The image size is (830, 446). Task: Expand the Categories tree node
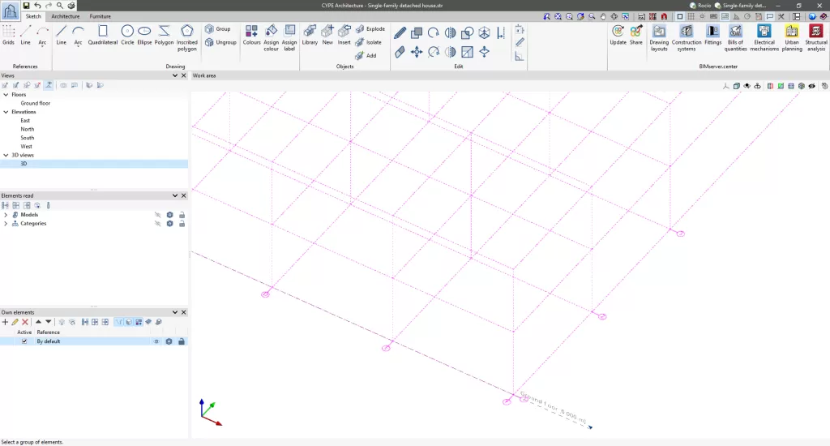click(6, 224)
